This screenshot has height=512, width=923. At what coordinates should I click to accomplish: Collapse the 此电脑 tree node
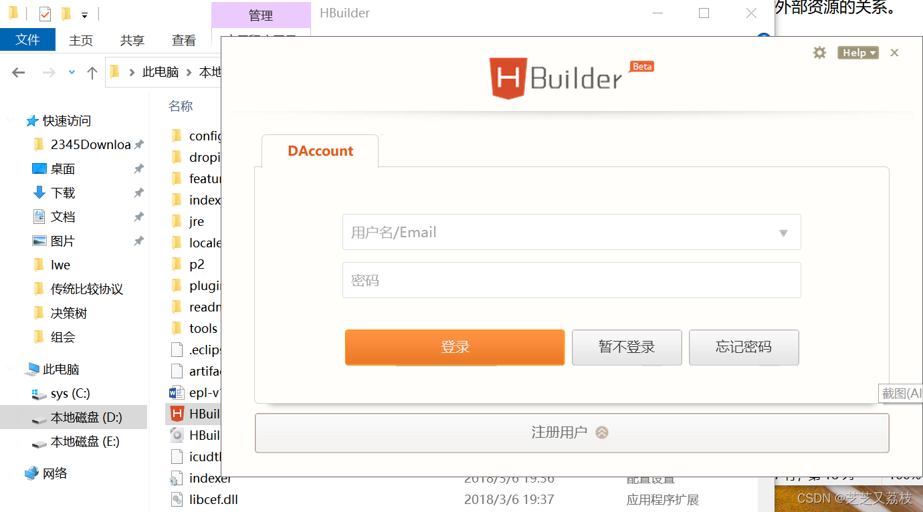tap(11, 370)
